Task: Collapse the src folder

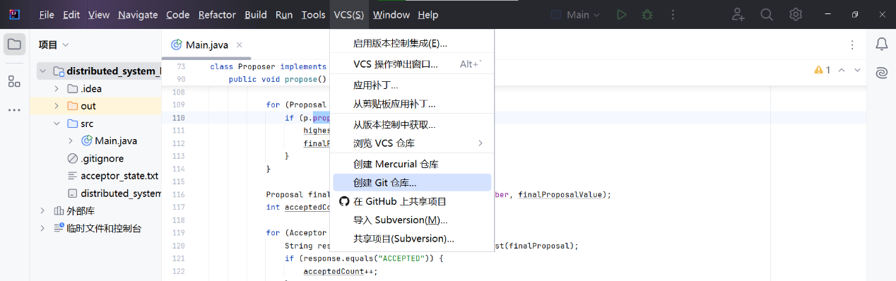Action: (x=57, y=124)
